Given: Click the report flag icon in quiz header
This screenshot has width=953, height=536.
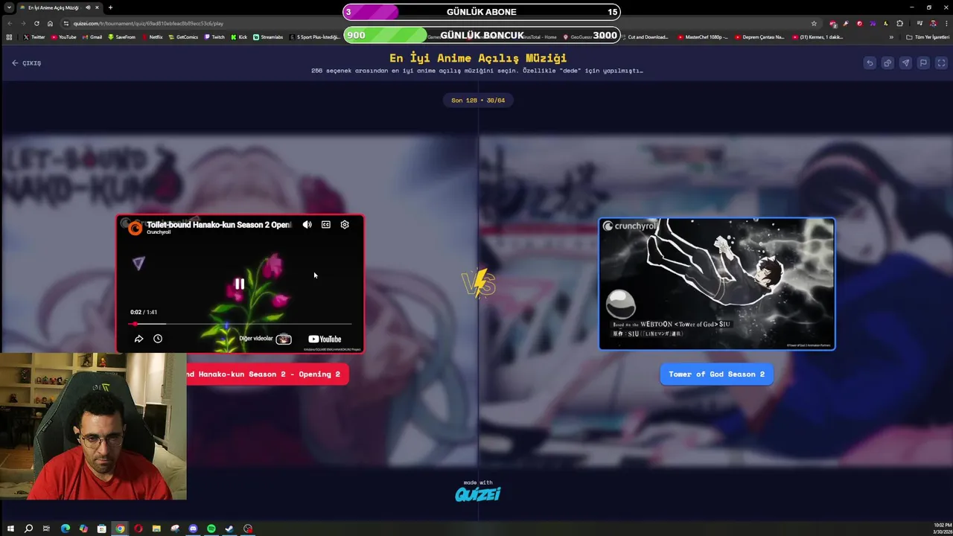Looking at the screenshot, I should coord(923,63).
